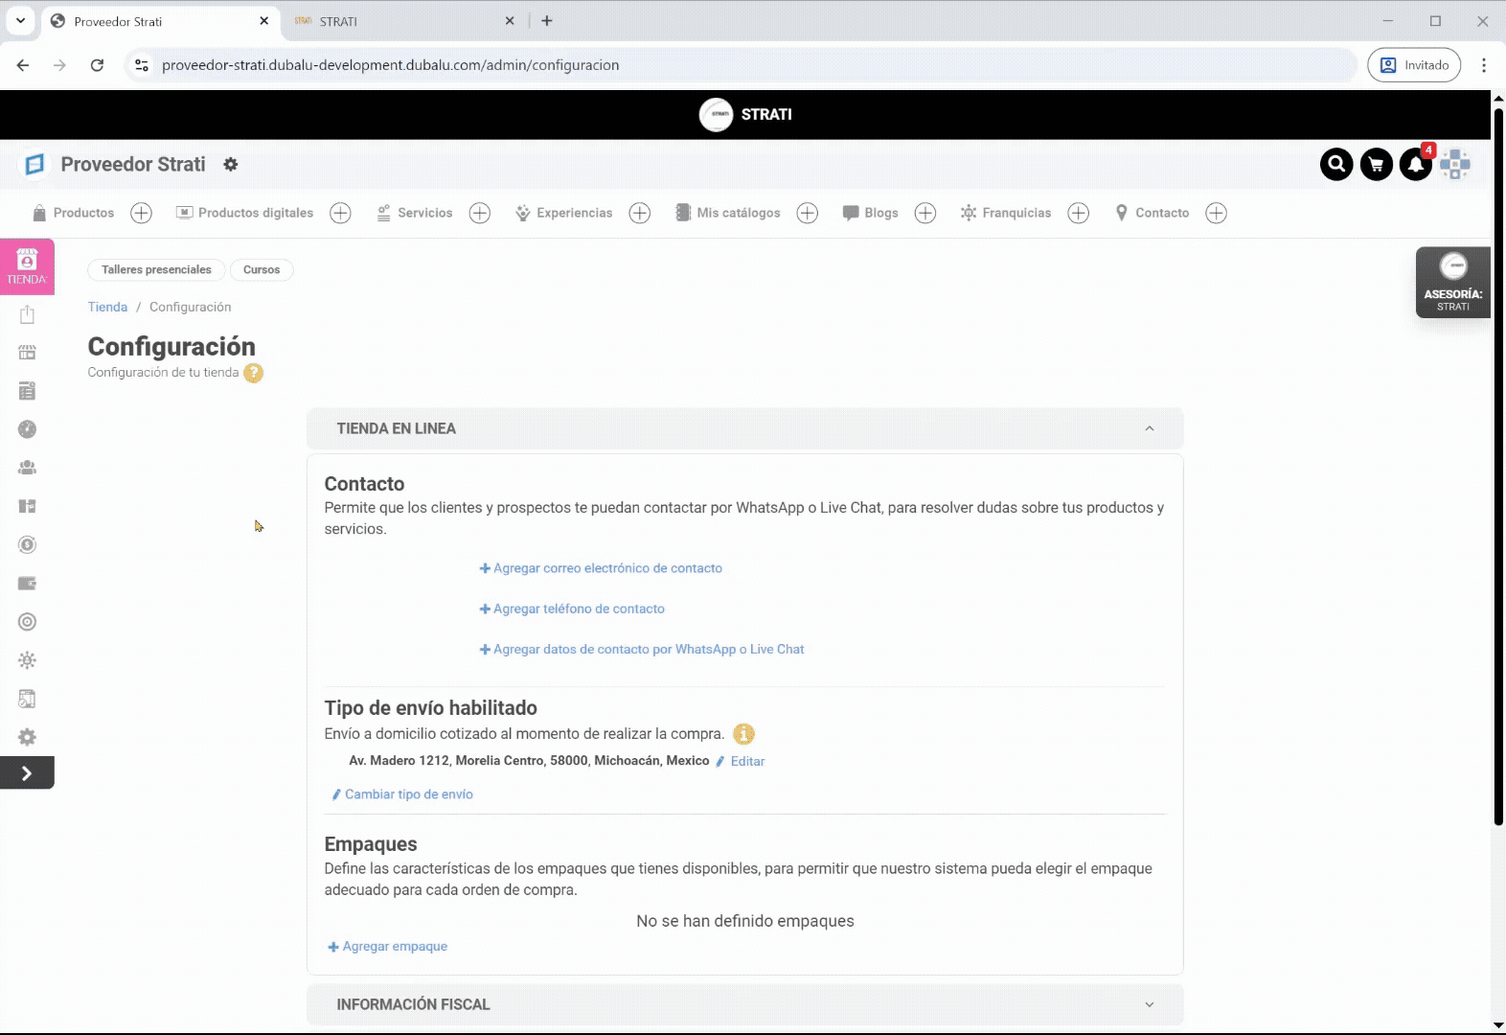This screenshot has width=1506, height=1035.
Task: Add new experience with plus icon
Action: point(640,213)
